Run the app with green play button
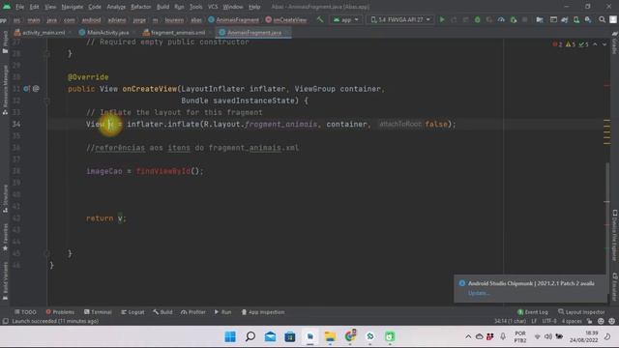 (x=442, y=19)
